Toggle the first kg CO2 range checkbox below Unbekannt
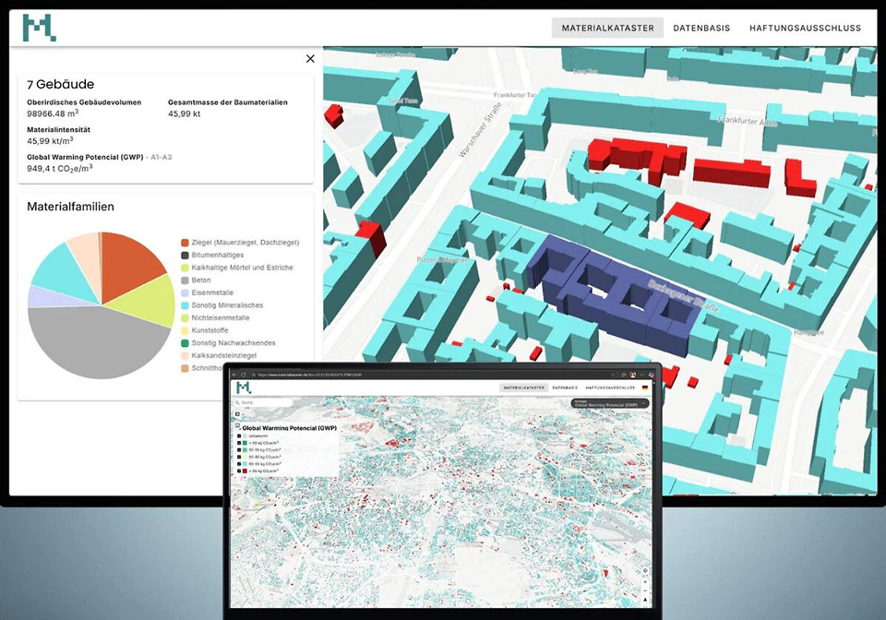886x620 pixels. (239, 445)
